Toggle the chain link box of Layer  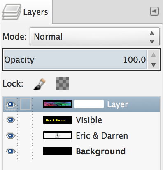(26, 104)
